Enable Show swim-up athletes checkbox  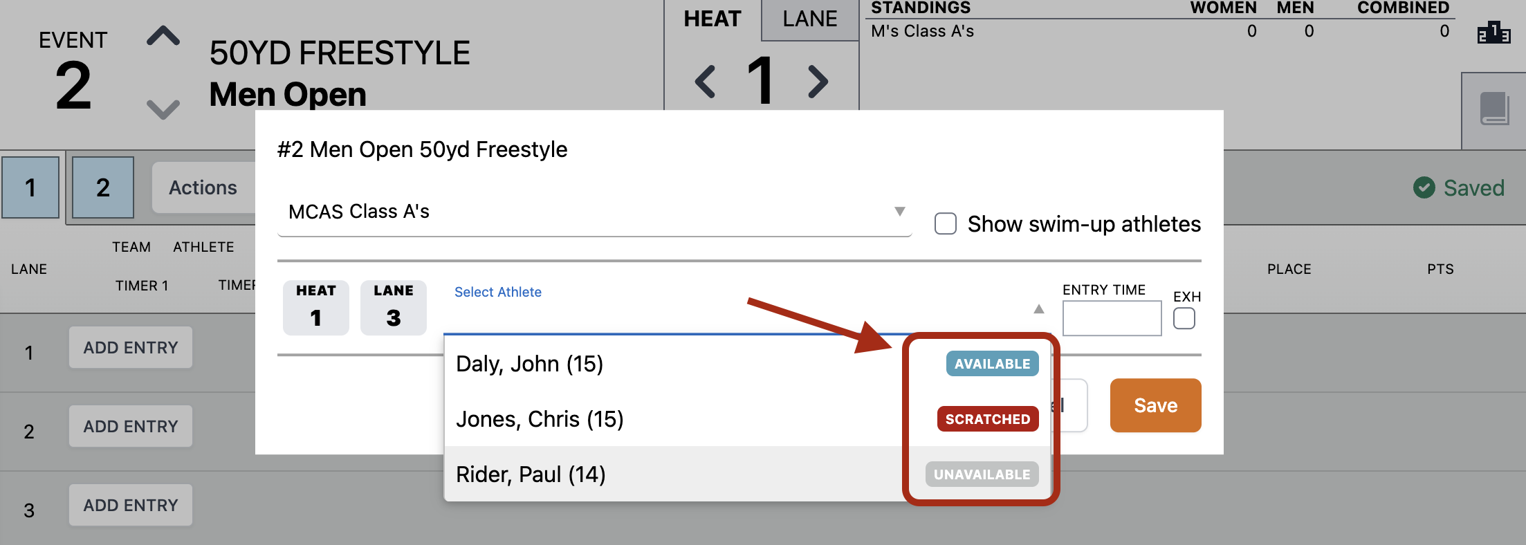(946, 224)
